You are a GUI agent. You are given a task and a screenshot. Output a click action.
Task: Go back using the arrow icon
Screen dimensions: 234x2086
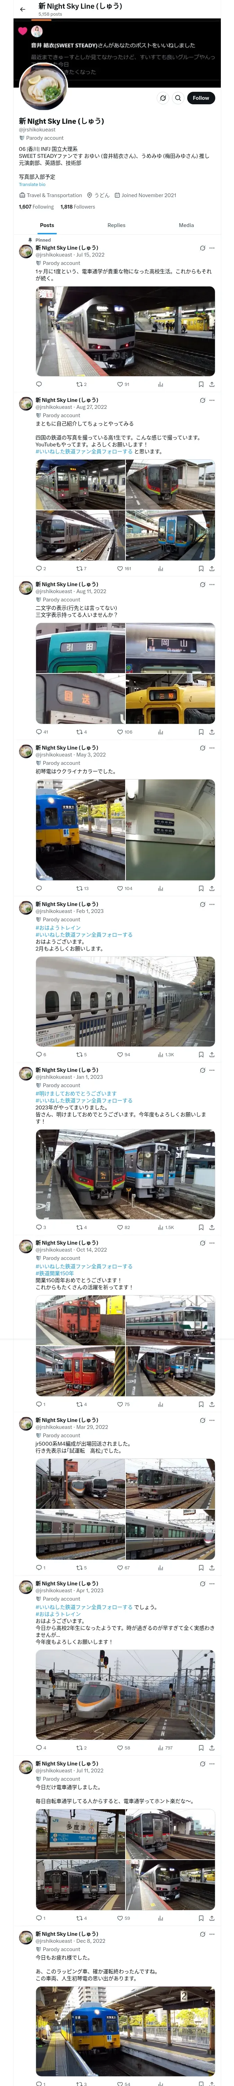23,9
